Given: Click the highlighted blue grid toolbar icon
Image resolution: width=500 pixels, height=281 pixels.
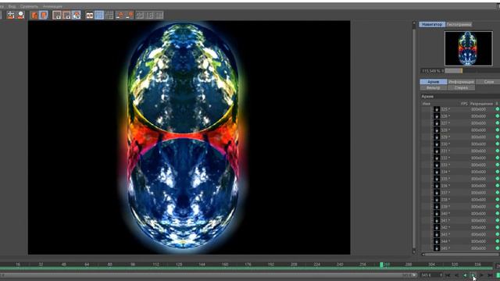Looking at the screenshot, I should point(99,15).
